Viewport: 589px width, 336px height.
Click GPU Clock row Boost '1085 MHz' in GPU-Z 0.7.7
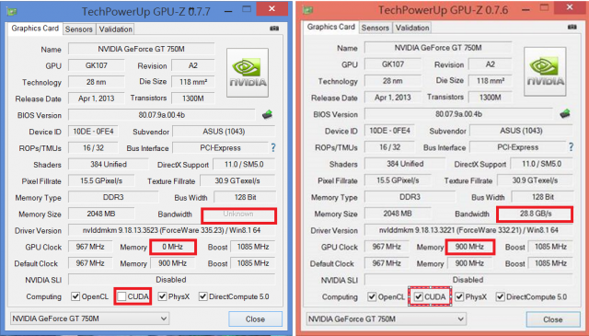tap(253, 247)
